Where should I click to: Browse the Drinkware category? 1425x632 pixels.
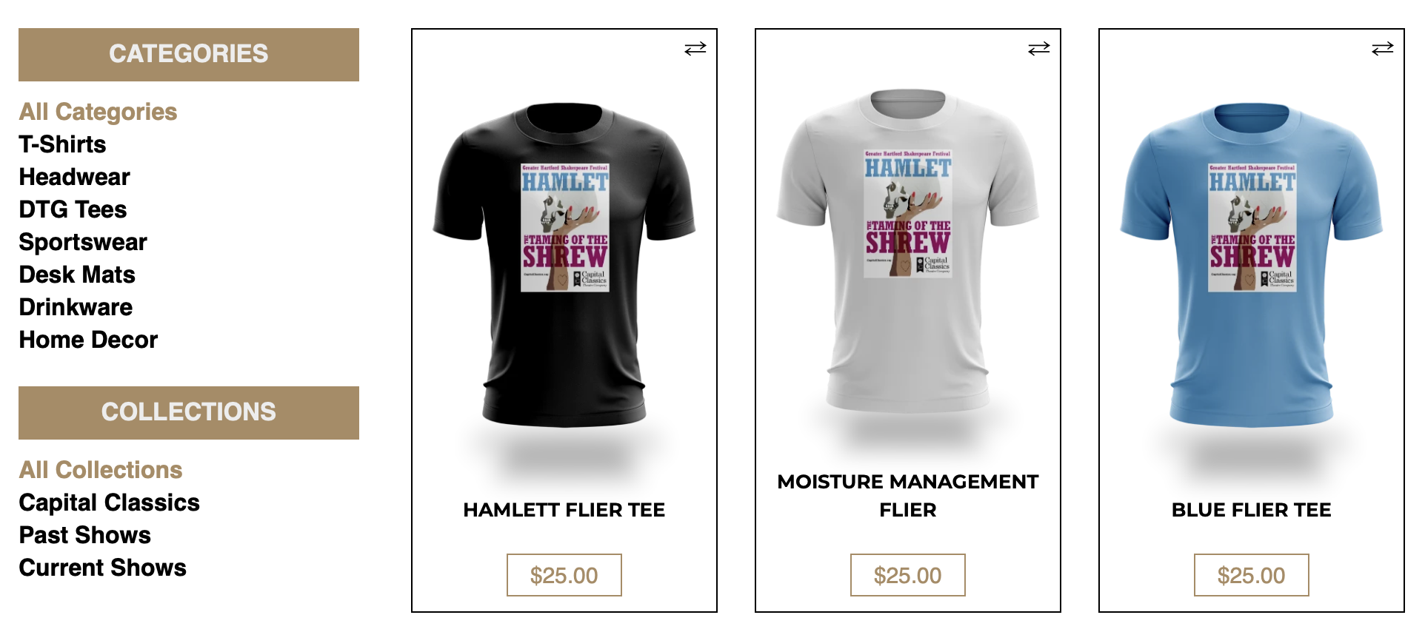(x=76, y=307)
